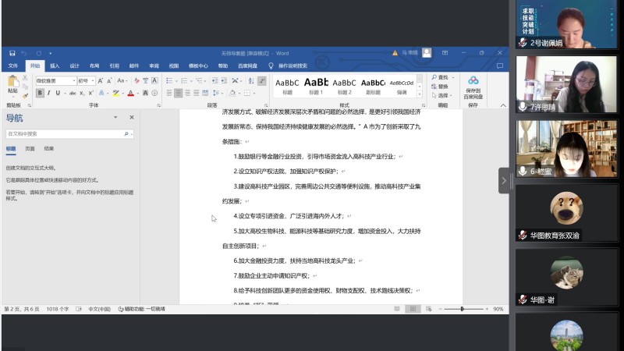624x351 pixels.
Task: Switch to the 视图 (View) tab
Action: [x=174, y=66]
